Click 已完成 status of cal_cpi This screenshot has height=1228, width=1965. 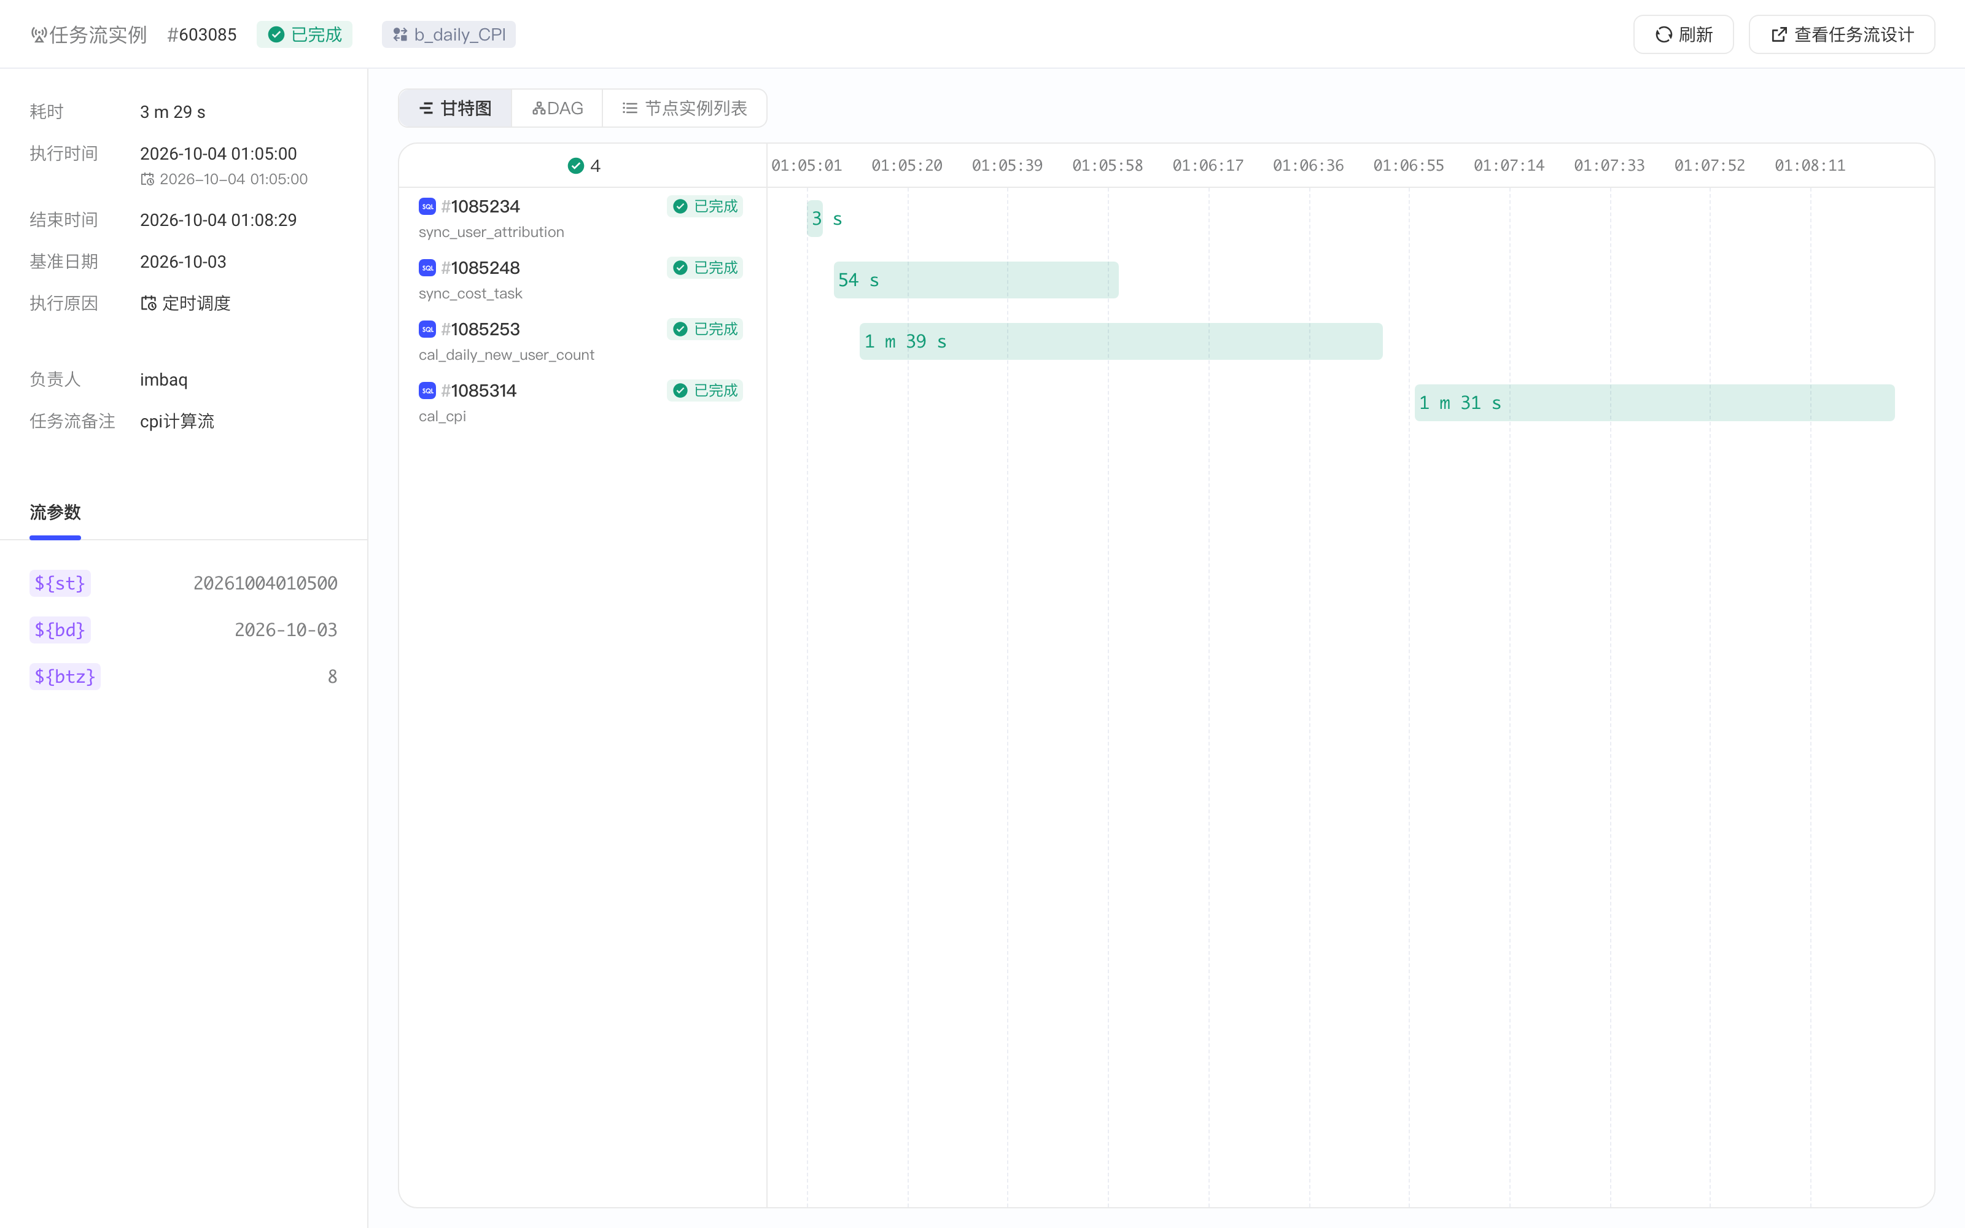tap(705, 391)
